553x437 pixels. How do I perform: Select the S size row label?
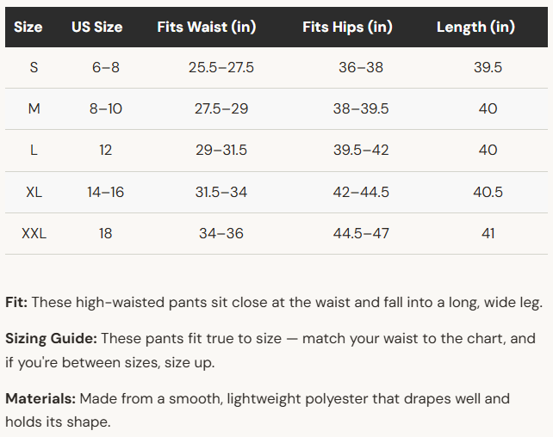coord(34,67)
